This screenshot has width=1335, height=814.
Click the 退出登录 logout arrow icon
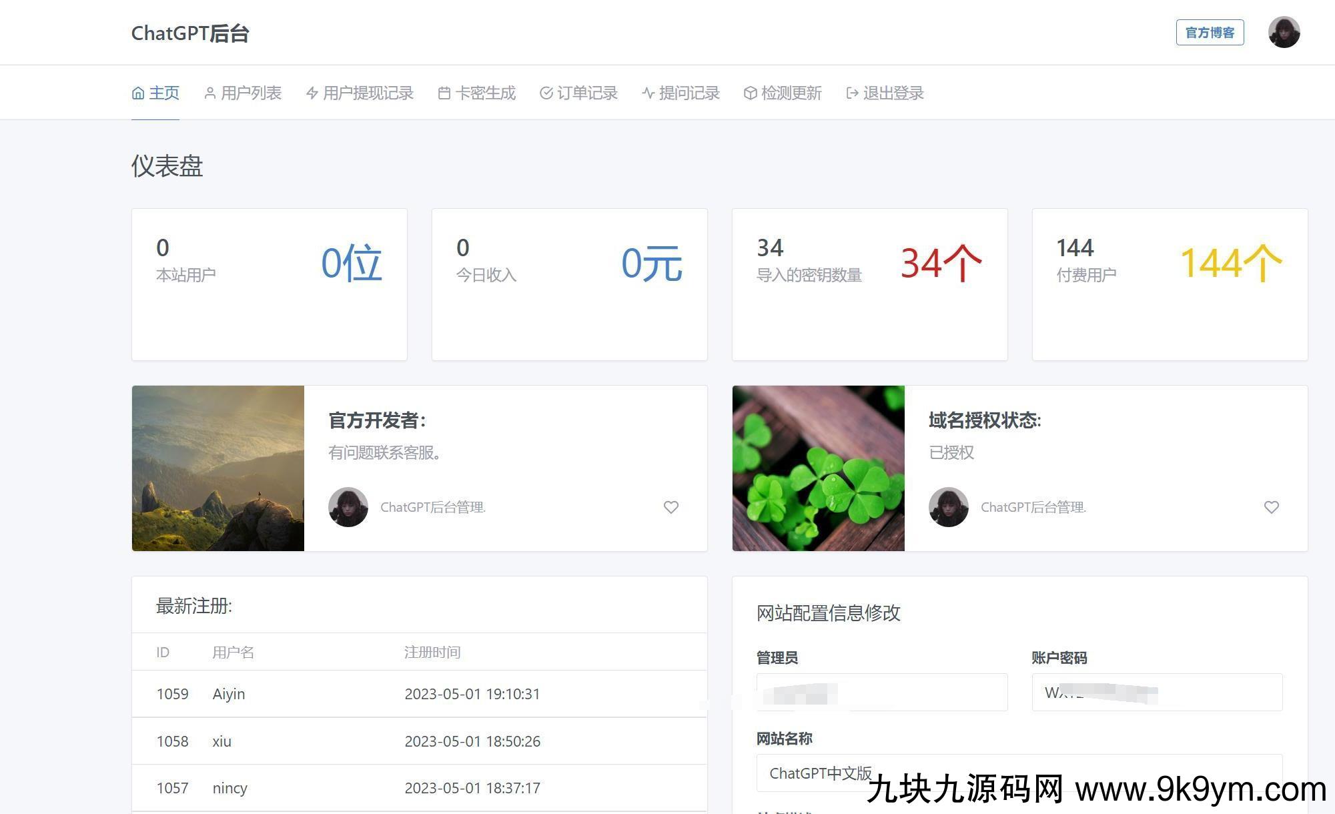point(851,93)
